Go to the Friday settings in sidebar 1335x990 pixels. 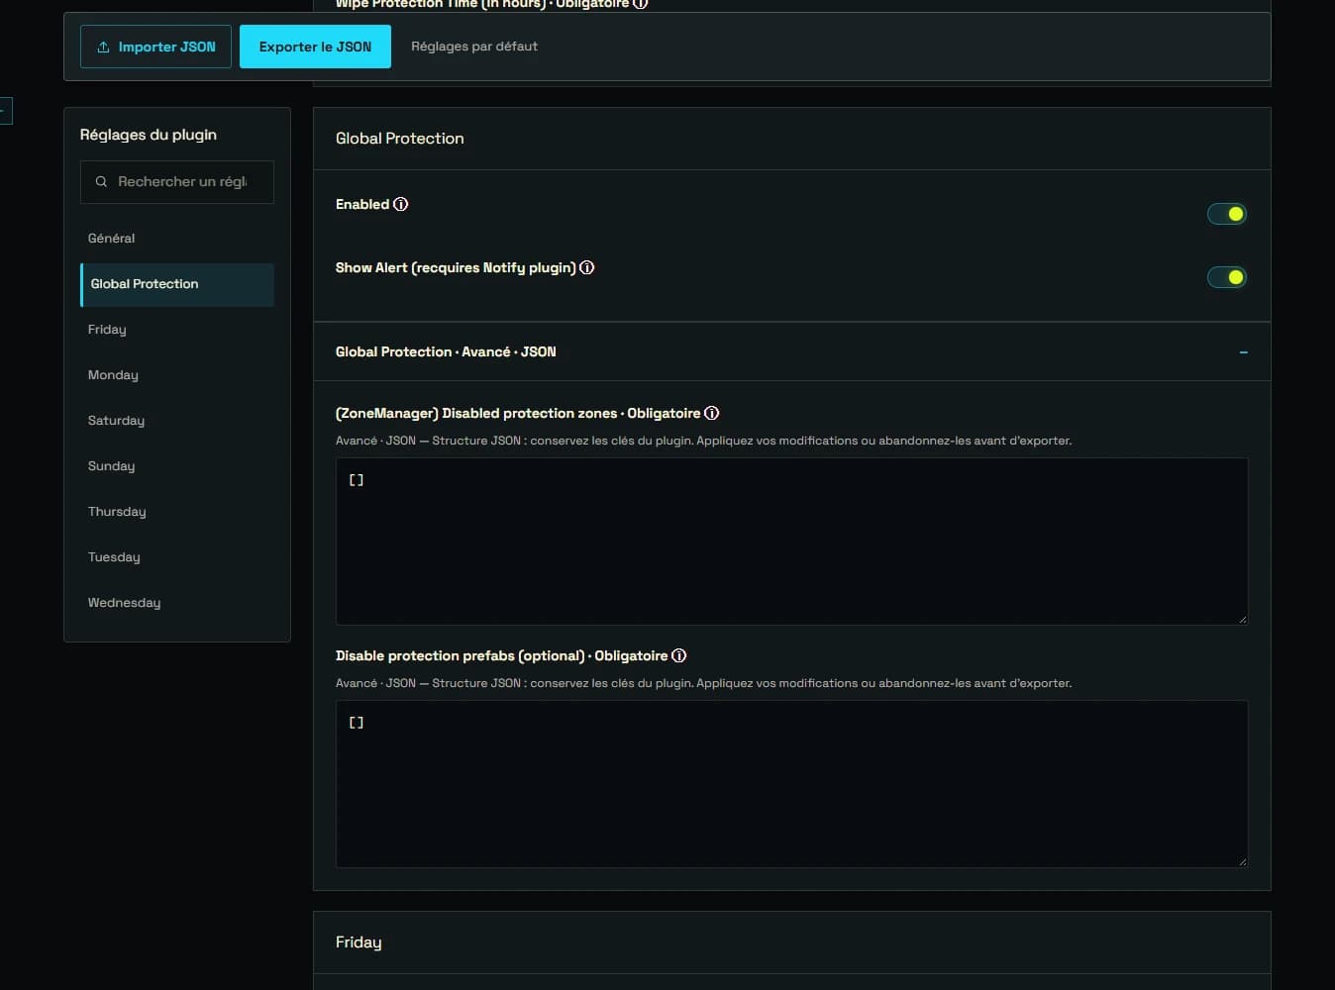(x=176, y=330)
